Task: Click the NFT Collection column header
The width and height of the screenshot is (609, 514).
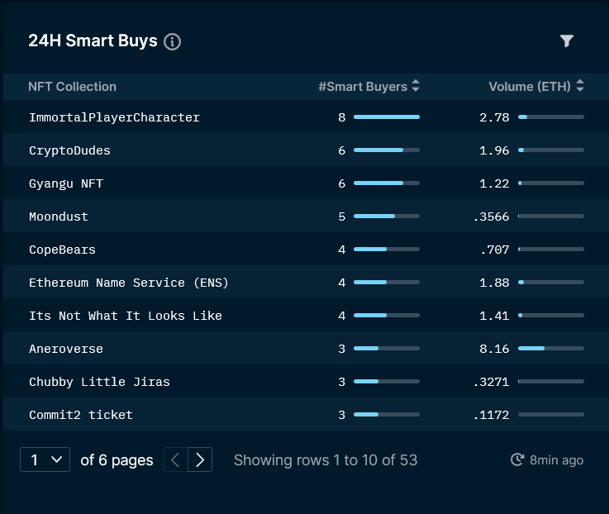Action: click(x=72, y=86)
